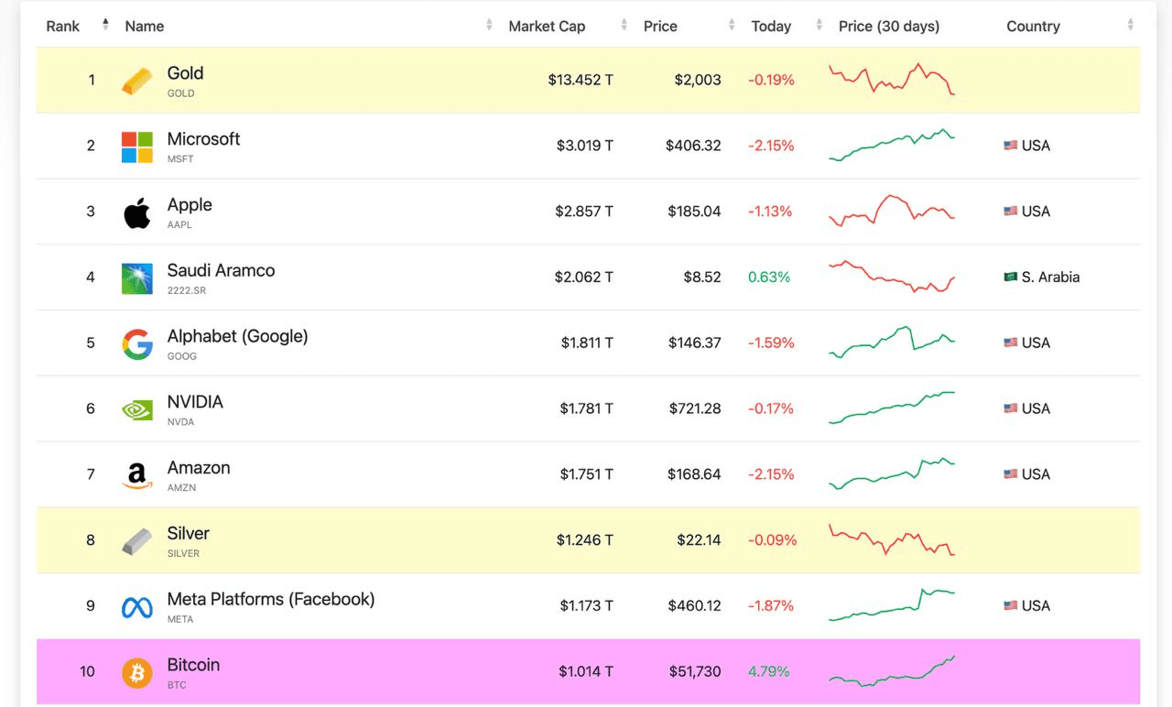This screenshot has height=707, width=1172.
Task: Click the NVIDIA logo icon
Action: point(137,409)
